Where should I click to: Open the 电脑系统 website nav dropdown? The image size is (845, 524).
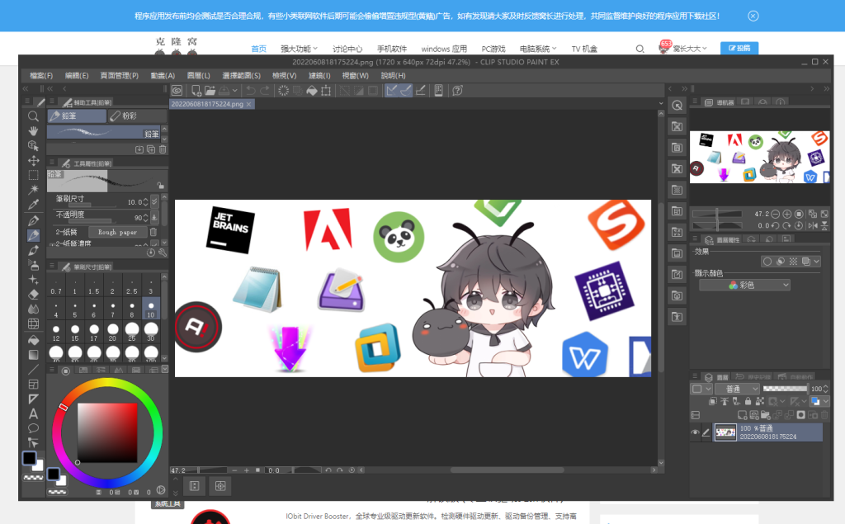pyautogui.click(x=538, y=49)
